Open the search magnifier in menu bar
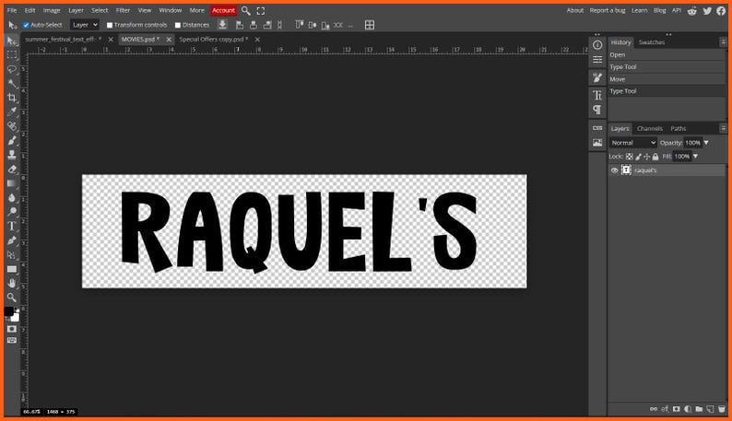 pyautogui.click(x=246, y=10)
